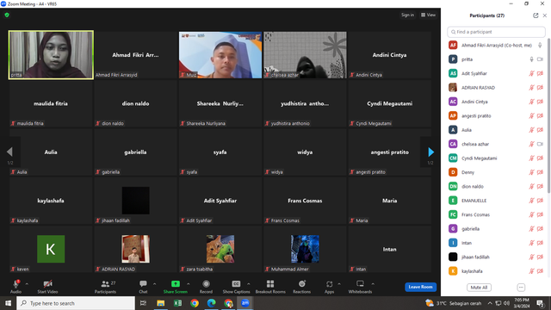Click Adit Syahfiar's muted mic icon
This screenshot has height=310, width=551.
(531, 73)
